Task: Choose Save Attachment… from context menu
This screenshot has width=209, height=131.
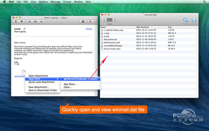Action: [42, 87]
